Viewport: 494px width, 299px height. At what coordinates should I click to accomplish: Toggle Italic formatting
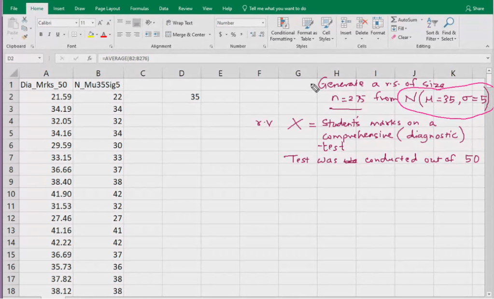pos(49,35)
